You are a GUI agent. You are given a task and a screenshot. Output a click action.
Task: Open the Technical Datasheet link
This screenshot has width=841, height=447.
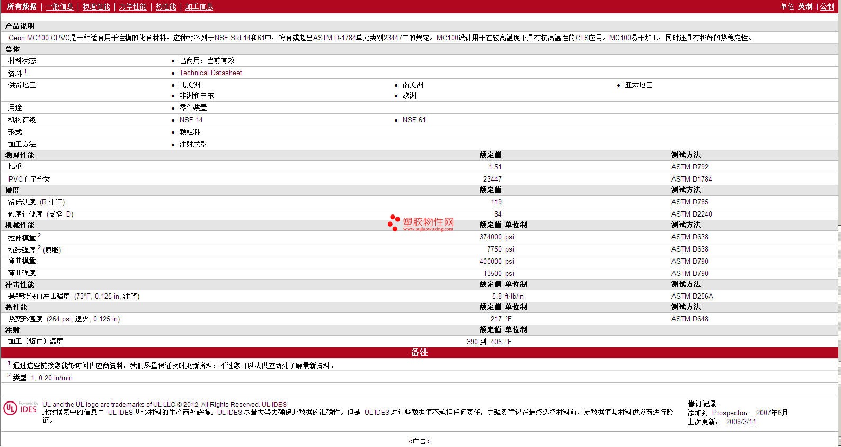(x=210, y=73)
